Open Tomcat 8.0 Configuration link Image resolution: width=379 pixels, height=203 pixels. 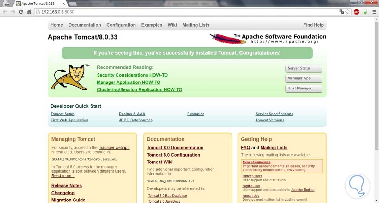(x=173, y=155)
